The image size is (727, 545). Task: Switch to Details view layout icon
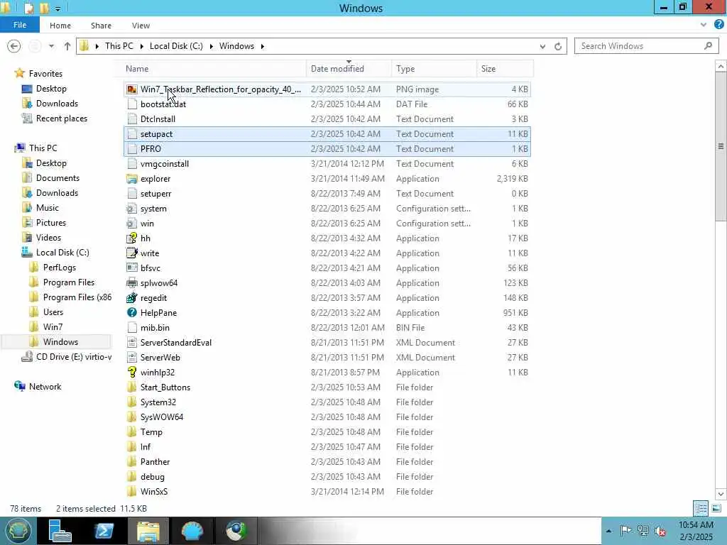point(701,508)
